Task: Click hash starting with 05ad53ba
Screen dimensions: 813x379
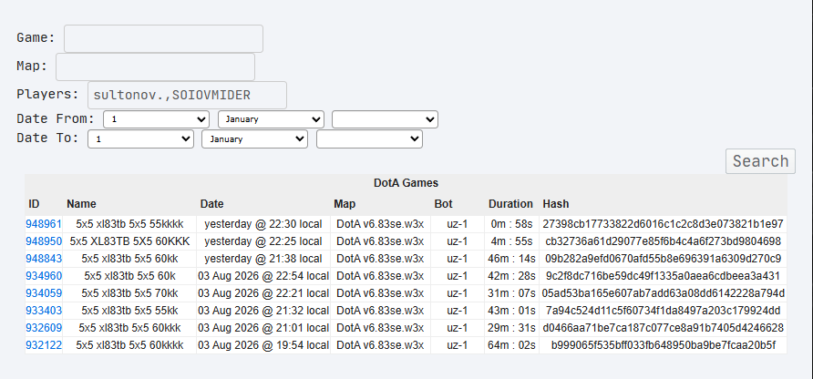Action: tap(664, 293)
